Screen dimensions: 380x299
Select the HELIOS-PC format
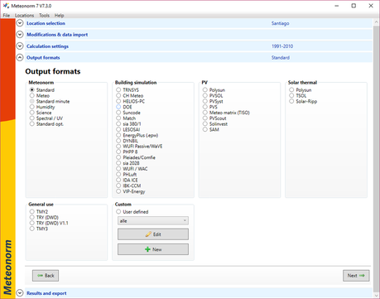click(118, 101)
